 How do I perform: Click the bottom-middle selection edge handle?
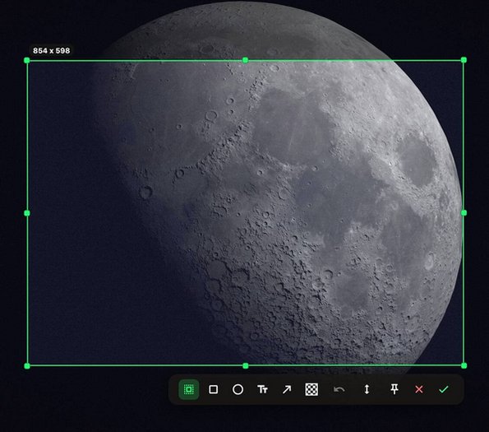coord(245,365)
